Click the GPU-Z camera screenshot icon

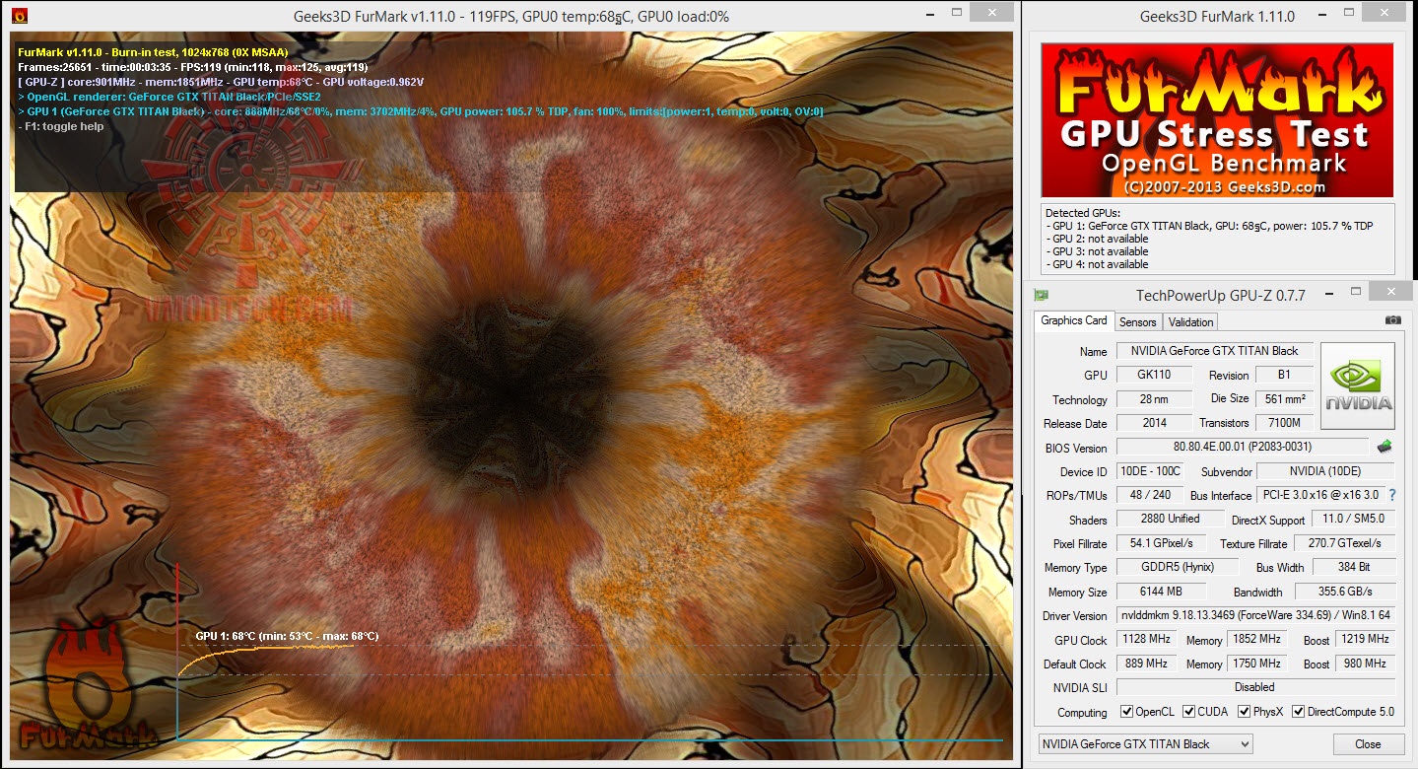point(1392,320)
